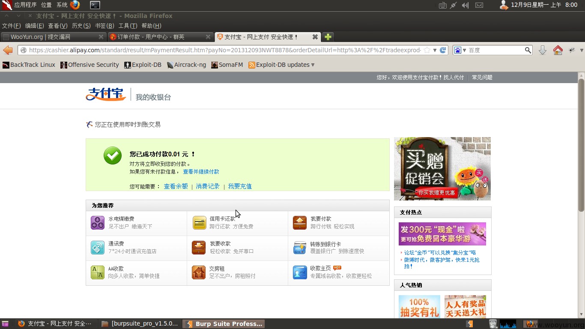This screenshot has height=329, width=585.
Task: Open the 转账到银行卡 transfer icon
Action: pyautogui.click(x=300, y=248)
